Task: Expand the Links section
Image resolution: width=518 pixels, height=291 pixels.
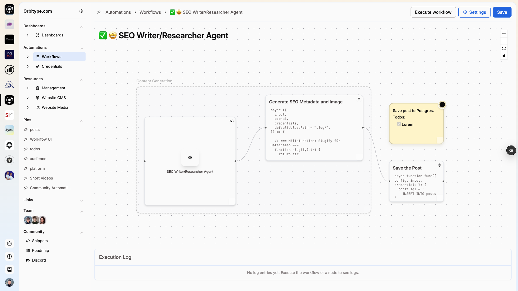Action: 82,201
